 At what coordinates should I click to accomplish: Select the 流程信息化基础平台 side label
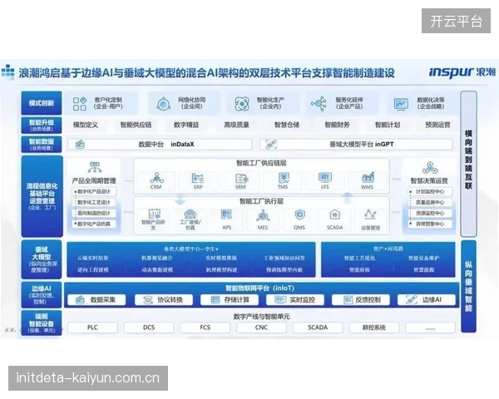click(x=42, y=196)
